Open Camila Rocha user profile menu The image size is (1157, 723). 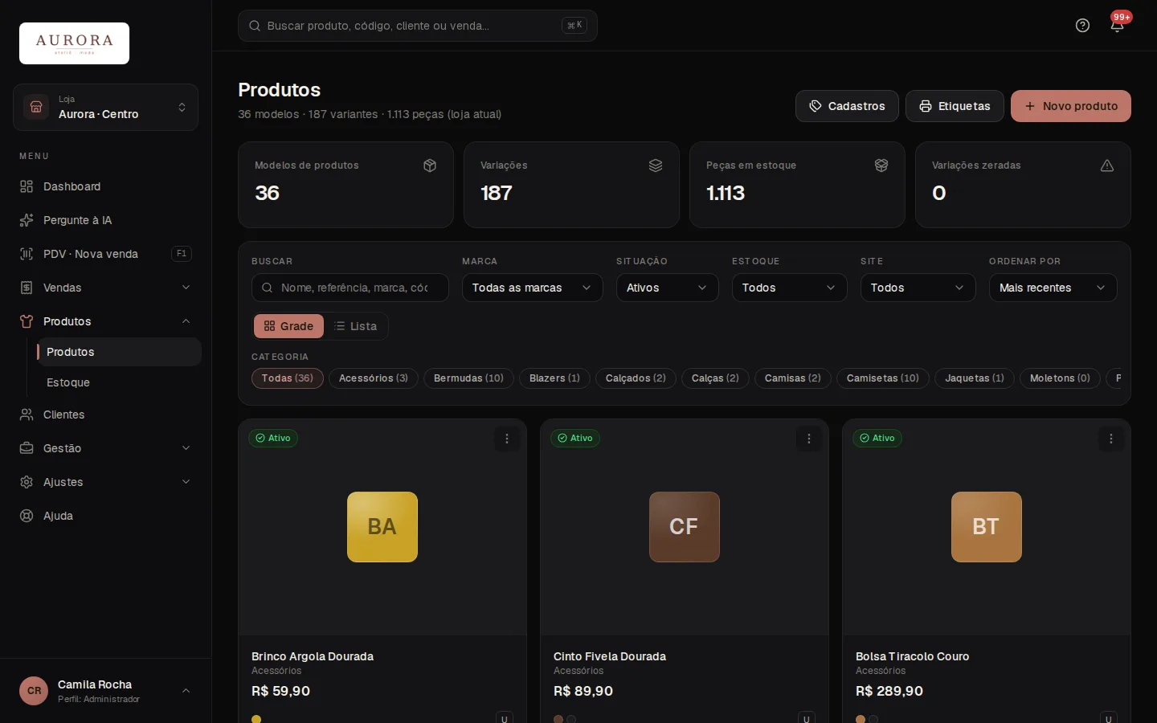[105, 691]
